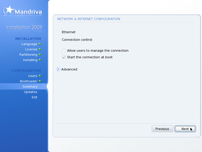The image size is (202, 152).
Task: Click green status dot beside Bootloader
Action: tap(40, 81)
